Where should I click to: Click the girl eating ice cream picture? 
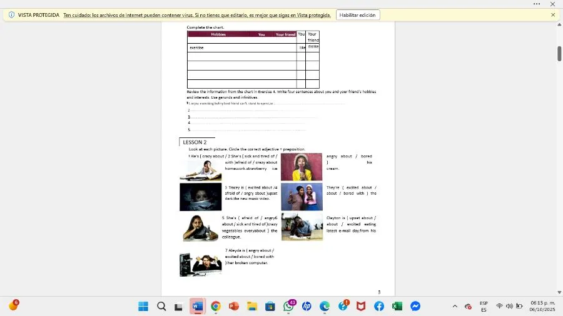[302, 167]
